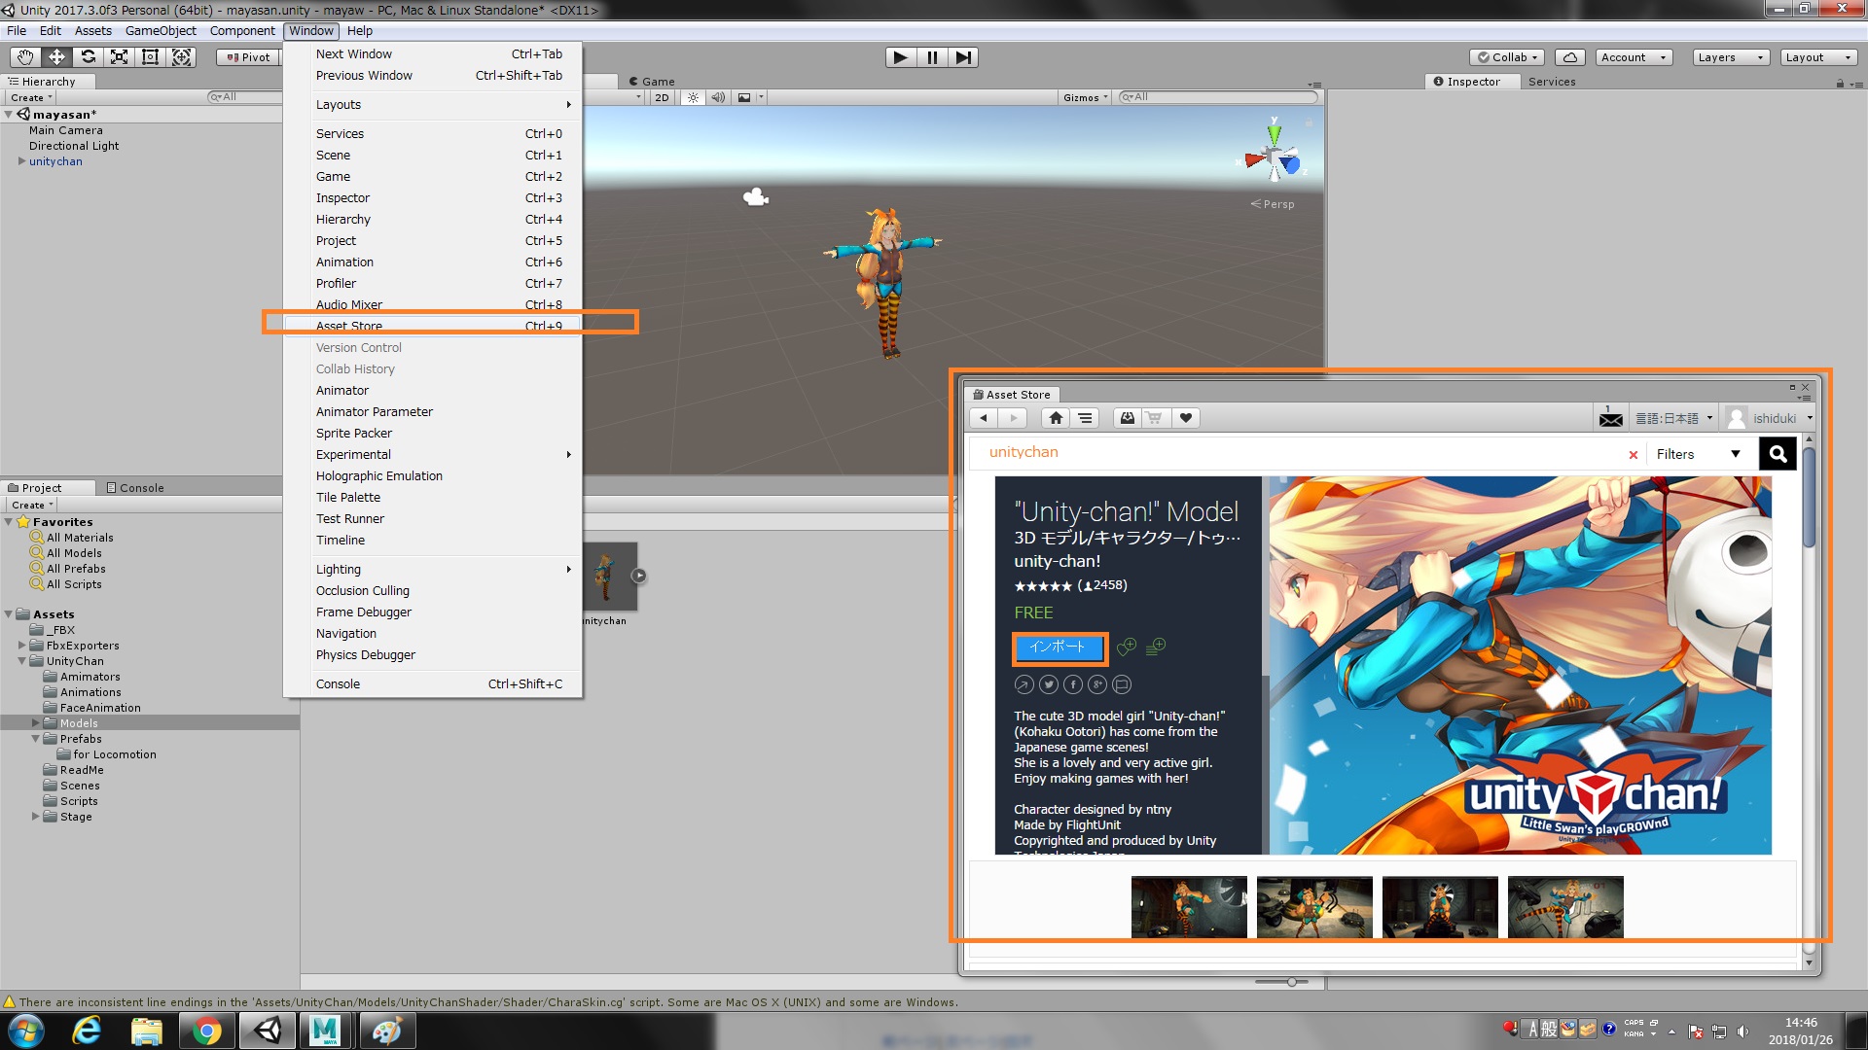Click the Asset Store home icon

(x=1056, y=418)
